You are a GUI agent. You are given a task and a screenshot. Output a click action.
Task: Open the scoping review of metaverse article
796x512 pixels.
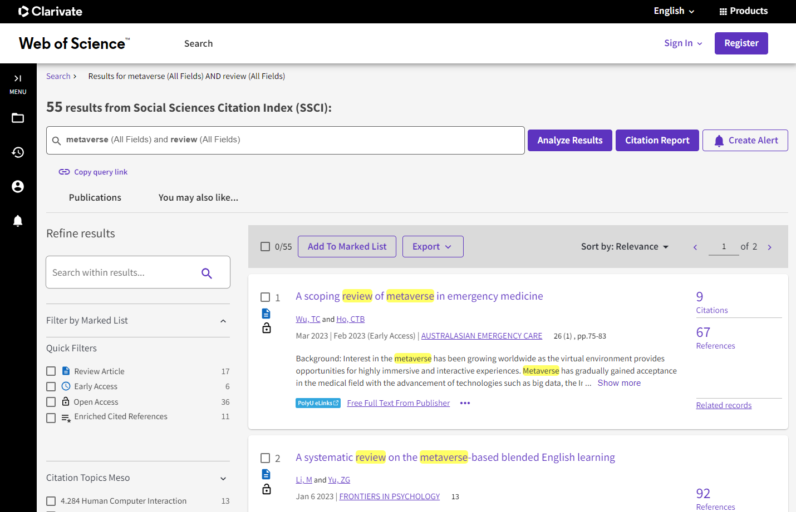pyautogui.click(x=419, y=296)
